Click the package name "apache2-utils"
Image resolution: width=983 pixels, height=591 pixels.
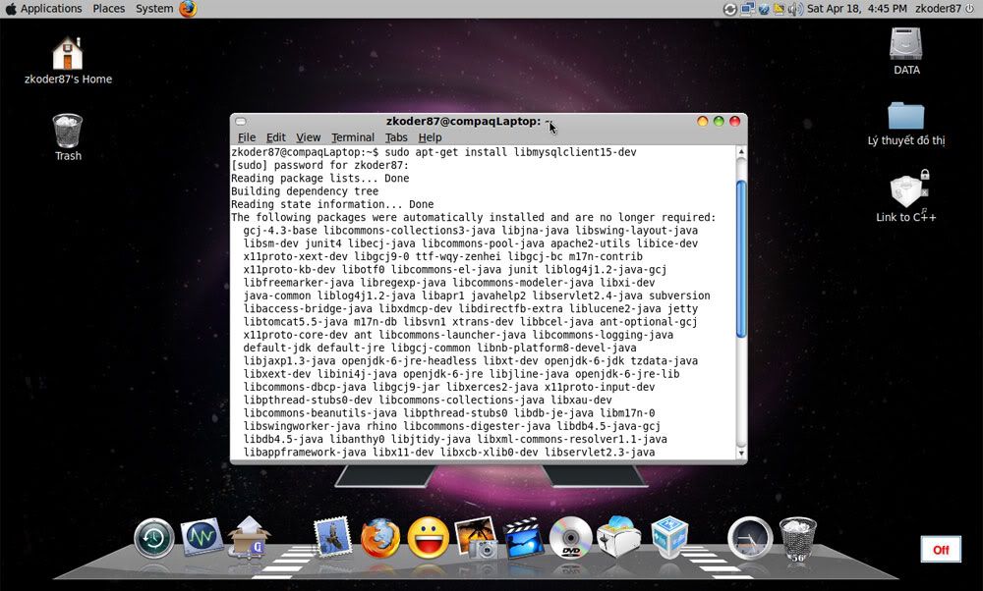point(590,244)
